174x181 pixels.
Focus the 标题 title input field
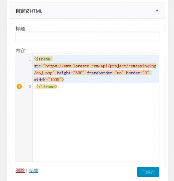tap(87, 36)
